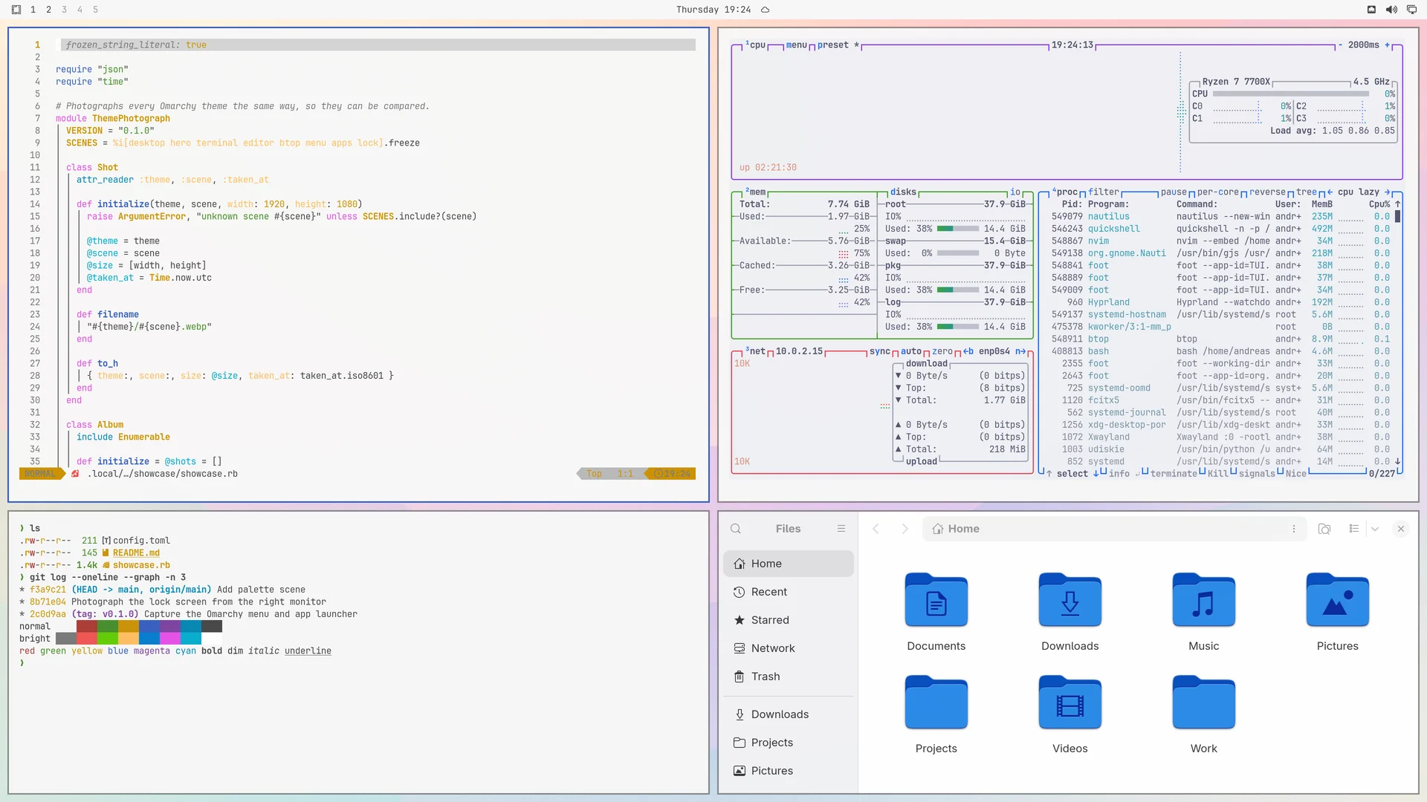Open the Projects bookmark in the sidebar
Screen dimensions: 1427x802
tap(789, 743)
